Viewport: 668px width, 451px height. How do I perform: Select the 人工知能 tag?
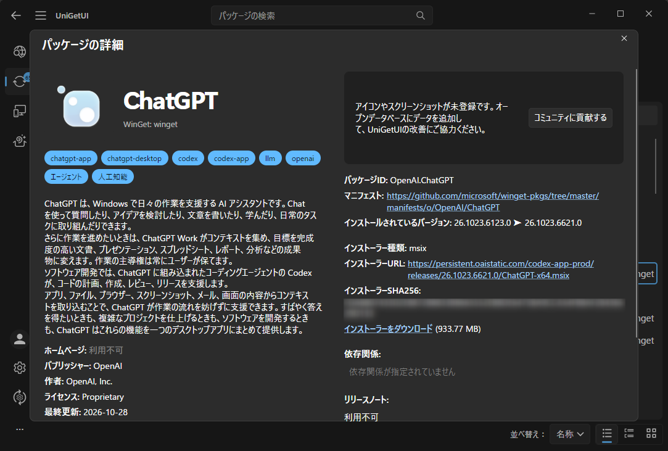[113, 177]
